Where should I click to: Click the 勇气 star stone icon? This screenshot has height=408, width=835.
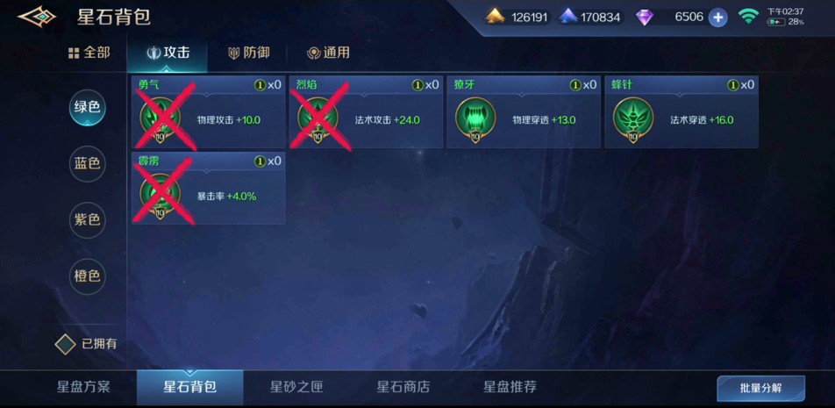tap(161, 118)
